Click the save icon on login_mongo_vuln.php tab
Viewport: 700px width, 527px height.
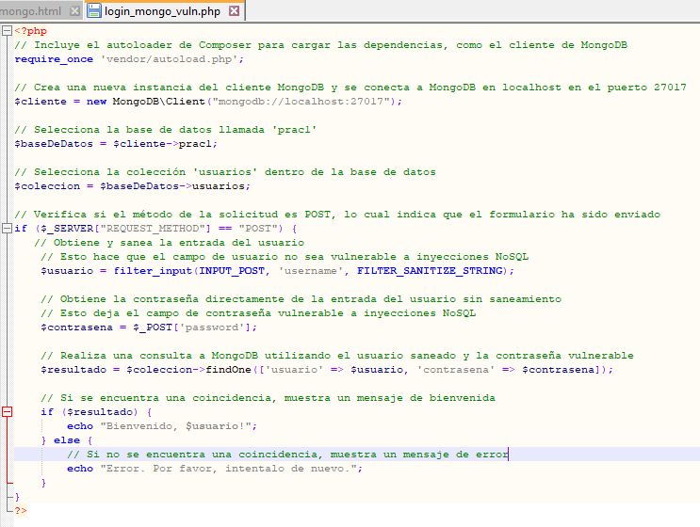(94, 10)
